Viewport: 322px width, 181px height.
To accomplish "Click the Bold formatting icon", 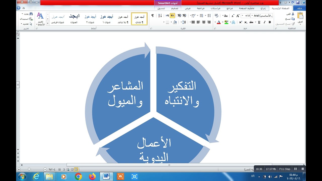I will coord(270,22).
